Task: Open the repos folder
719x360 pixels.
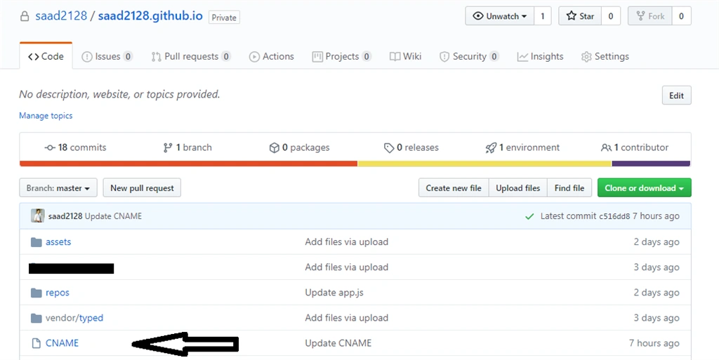Action: pyautogui.click(x=58, y=293)
